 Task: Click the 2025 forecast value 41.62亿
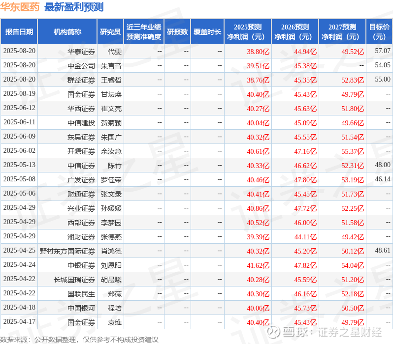coord(258,266)
